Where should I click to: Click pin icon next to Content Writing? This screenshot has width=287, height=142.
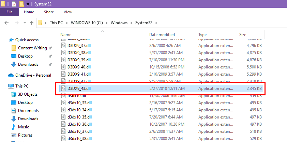[x=50, y=48]
